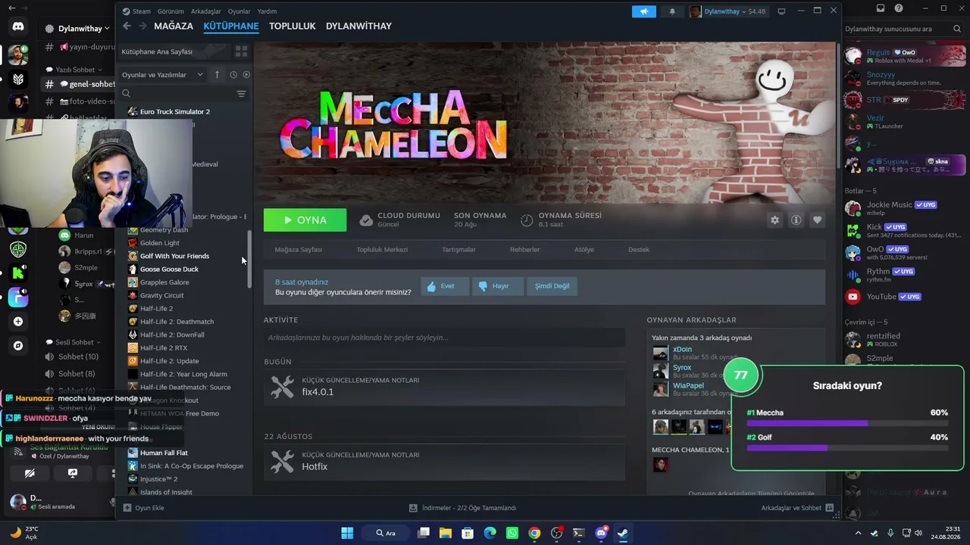
Task: Add a server in Discord sidebar
Action: point(18,321)
